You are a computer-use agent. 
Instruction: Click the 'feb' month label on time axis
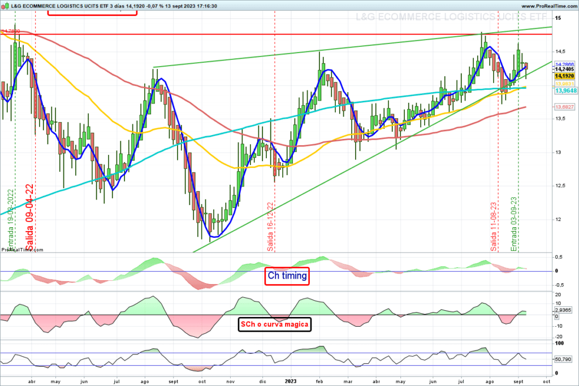[x=319, y=381]
